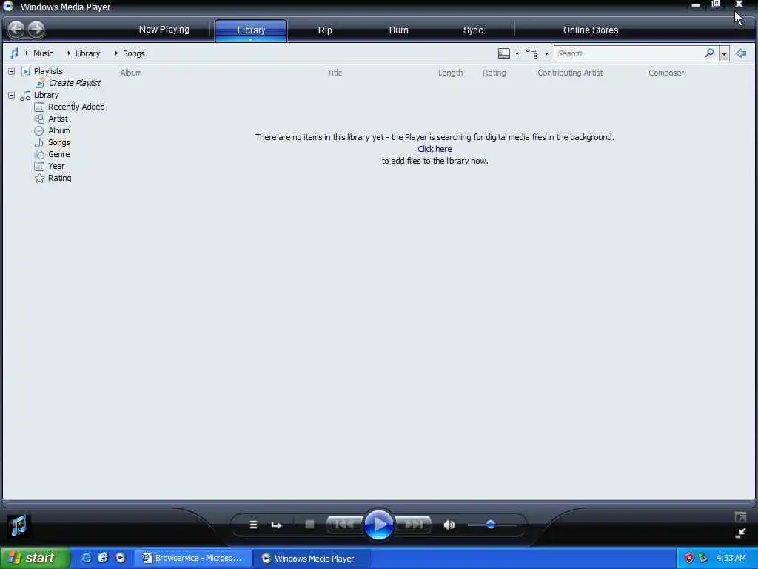Click the taskbar clock showing 4:53 AM
This screenshot has height=569, width=758.
coord(731,558)
